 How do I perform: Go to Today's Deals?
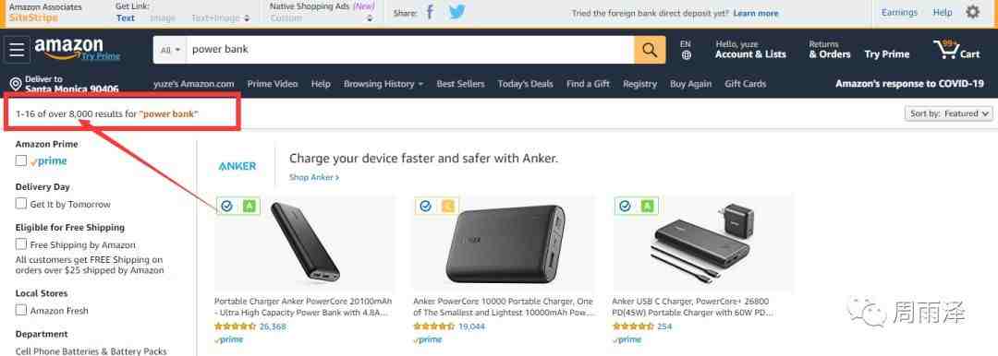click(x=525, y=84)
